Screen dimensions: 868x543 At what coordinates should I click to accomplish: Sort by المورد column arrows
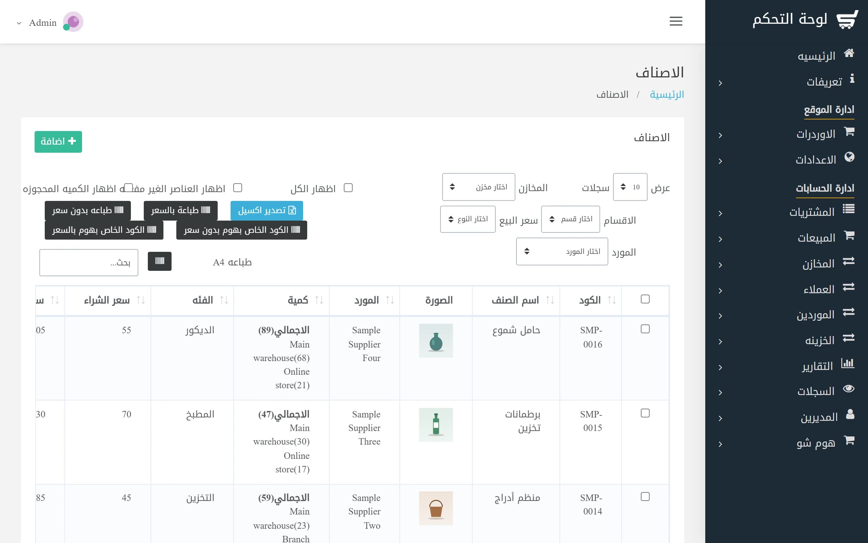[390, 300]
